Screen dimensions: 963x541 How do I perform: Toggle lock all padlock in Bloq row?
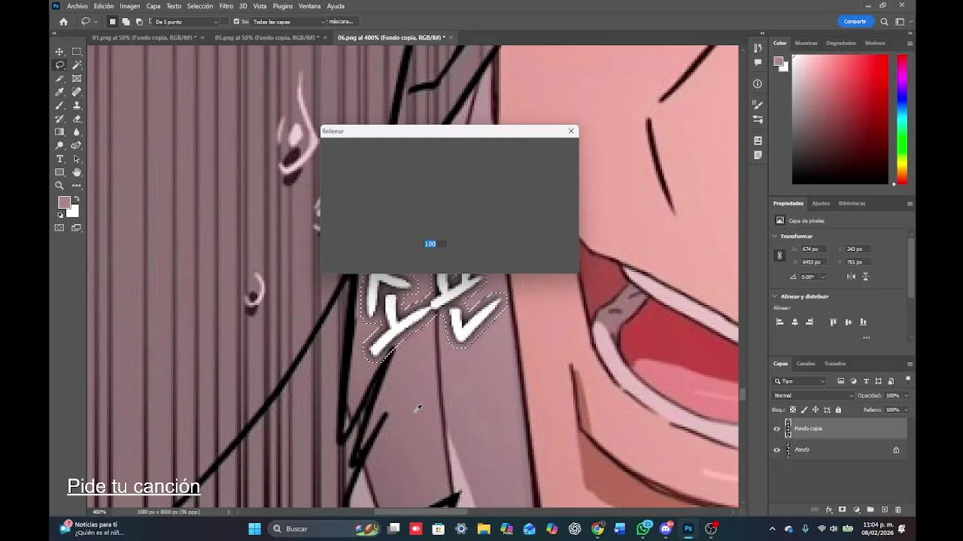coord(839,410)
